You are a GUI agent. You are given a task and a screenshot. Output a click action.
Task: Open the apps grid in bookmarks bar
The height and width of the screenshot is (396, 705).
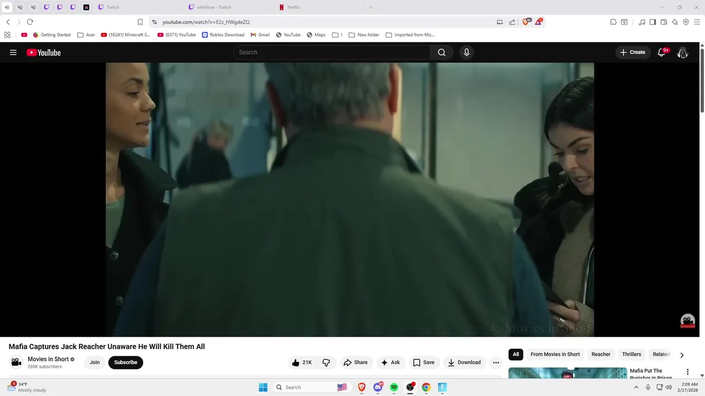[x=7, y=35]
